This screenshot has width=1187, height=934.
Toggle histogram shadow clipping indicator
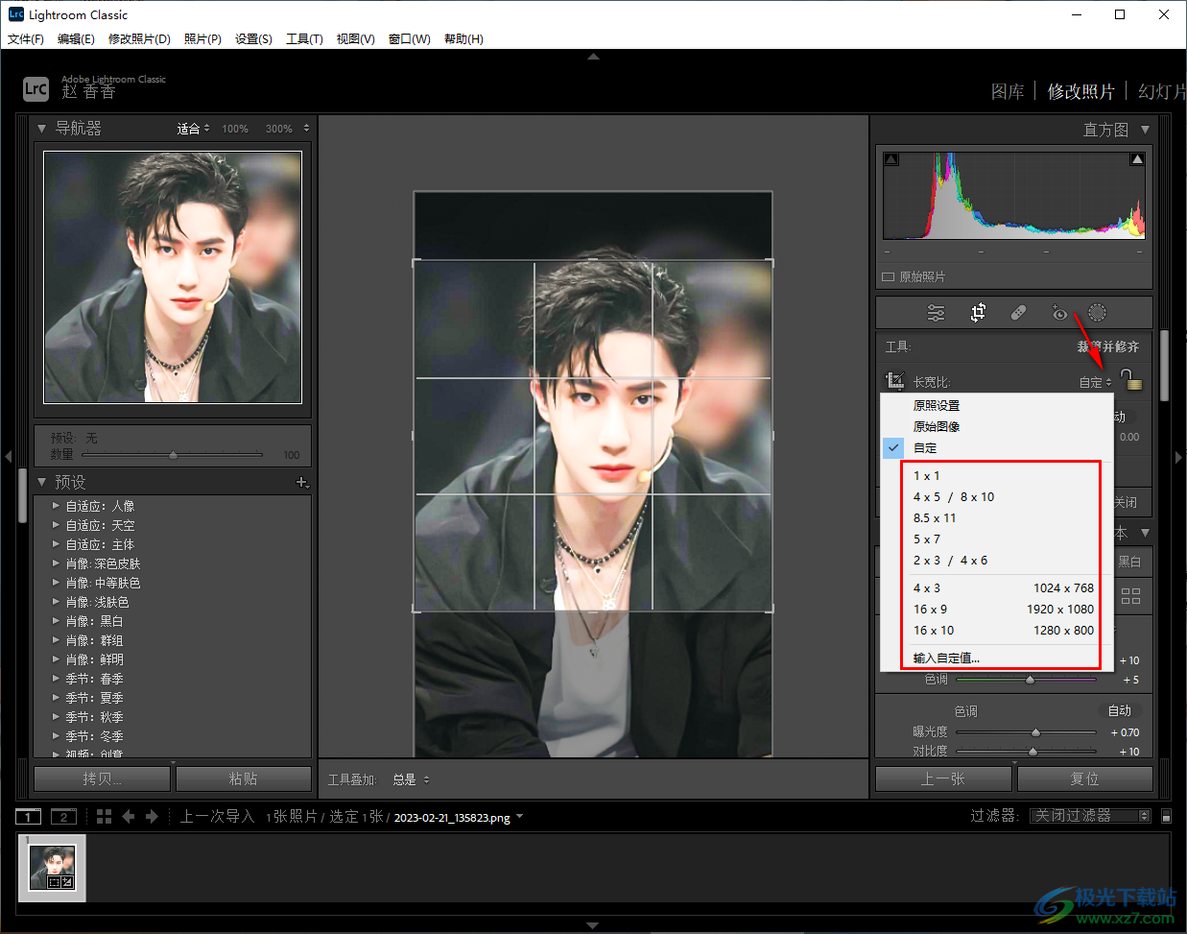[891, 159]
